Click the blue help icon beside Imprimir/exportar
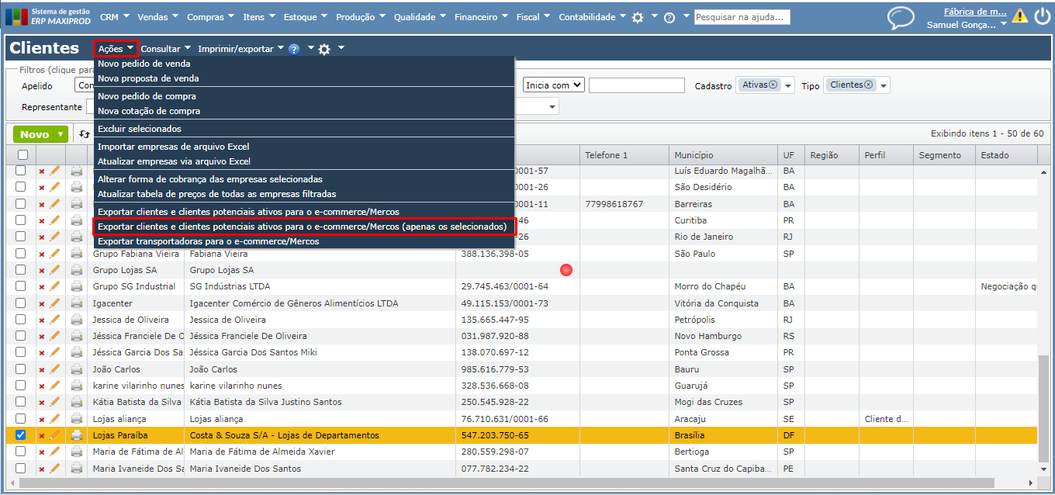This screenshot has width=1055, height=495. click(294, 49)
